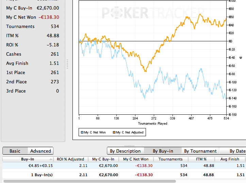The width and height of the screenshot is (246, 183).
Task: Click the €0 label on the y-axis
Action: 230,41
